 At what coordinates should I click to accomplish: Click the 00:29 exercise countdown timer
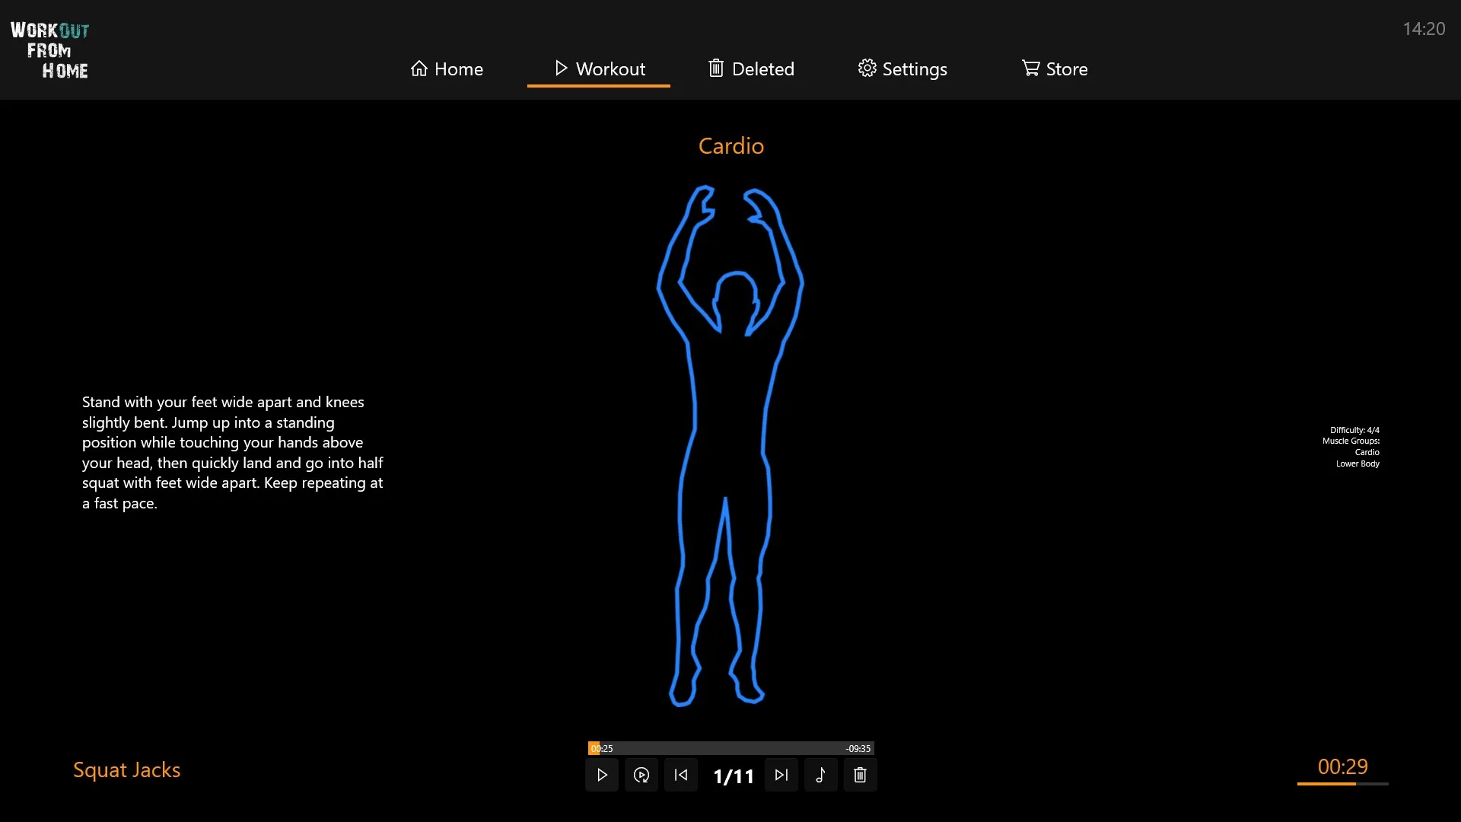tap(1343, 766)
